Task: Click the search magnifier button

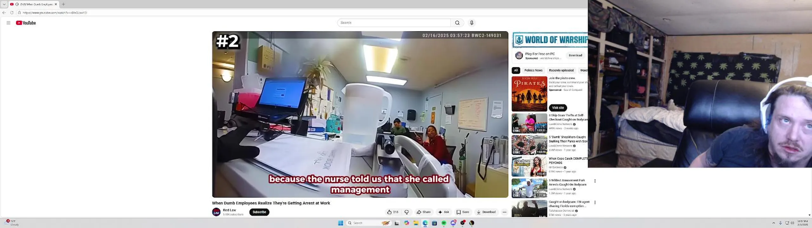Action: pos(457,23)
